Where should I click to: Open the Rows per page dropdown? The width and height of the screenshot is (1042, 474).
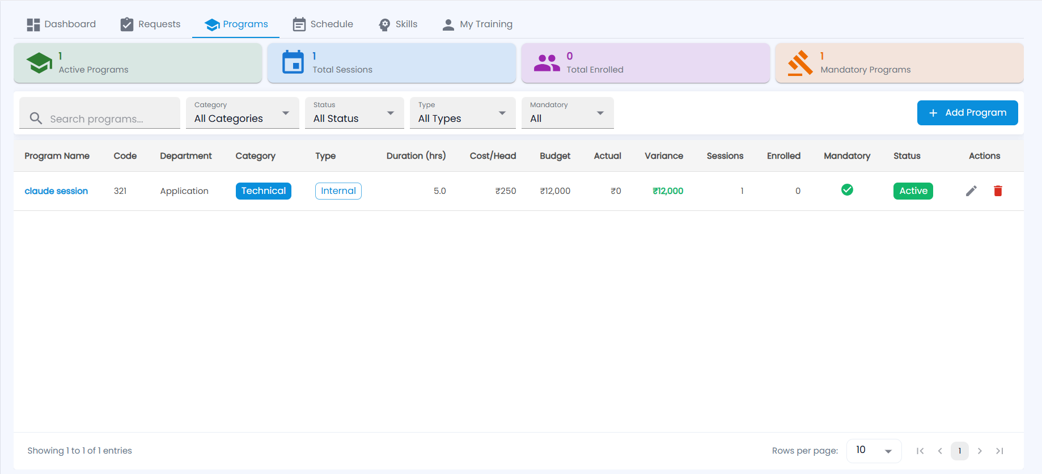(x=874, y=451)
